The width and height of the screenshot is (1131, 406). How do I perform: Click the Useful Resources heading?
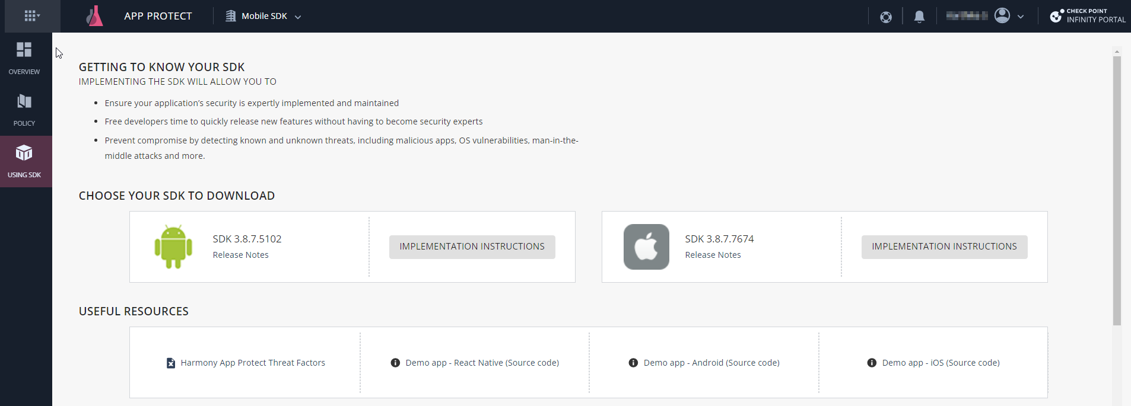(134, 311)
